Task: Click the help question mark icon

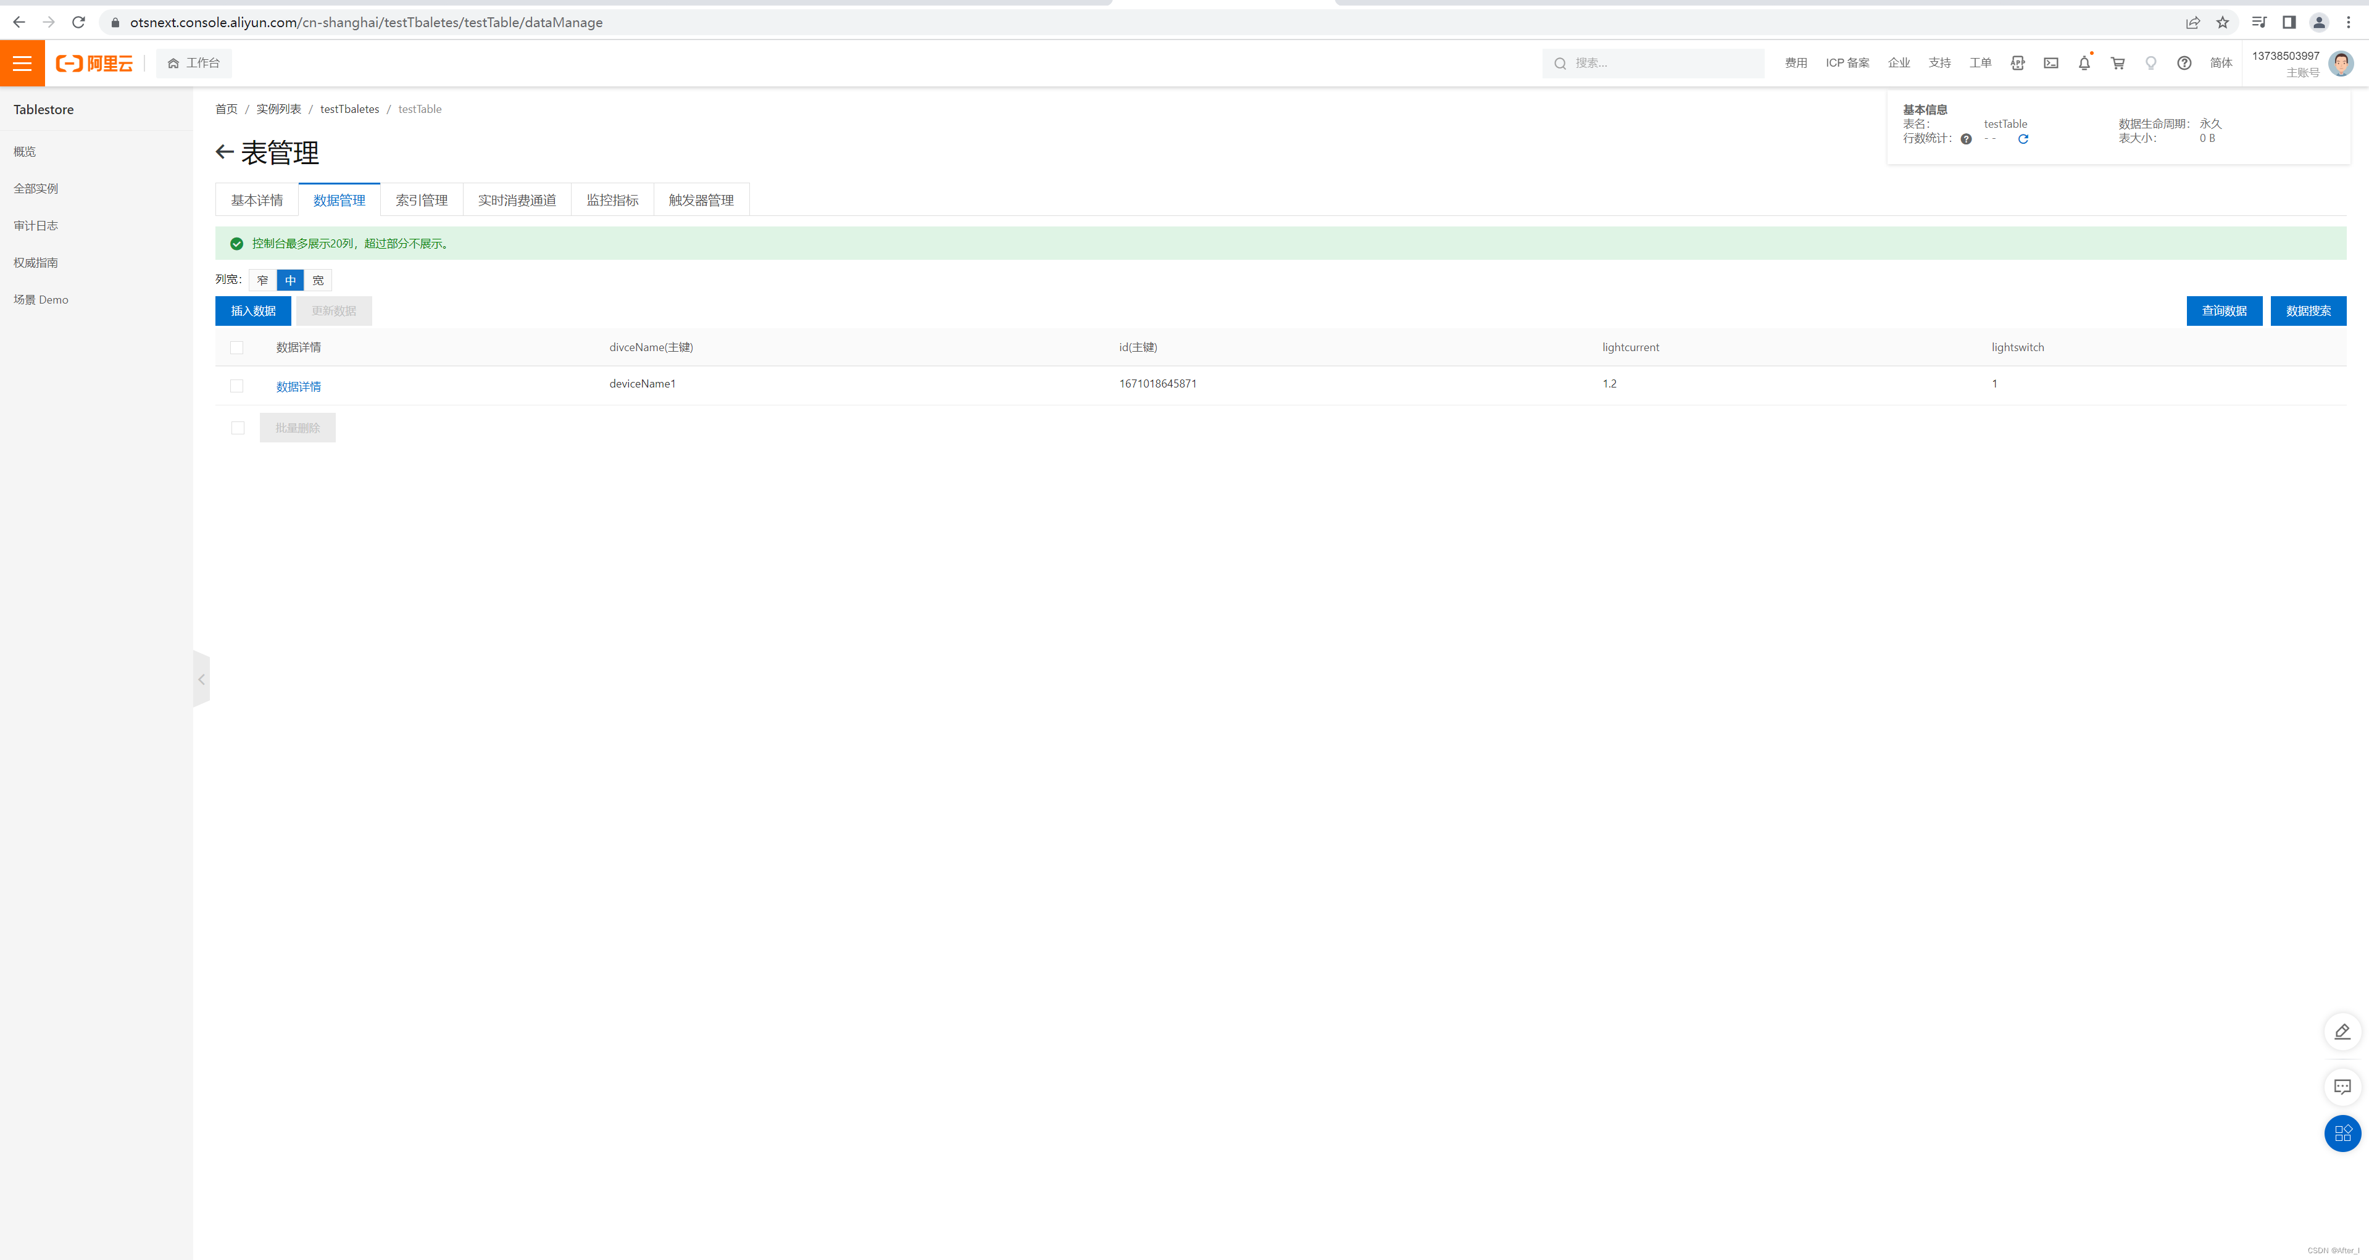Action: 2183,64
